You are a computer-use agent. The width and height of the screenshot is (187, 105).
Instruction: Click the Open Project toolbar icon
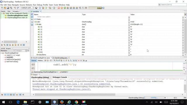click(x=8, y=8)
